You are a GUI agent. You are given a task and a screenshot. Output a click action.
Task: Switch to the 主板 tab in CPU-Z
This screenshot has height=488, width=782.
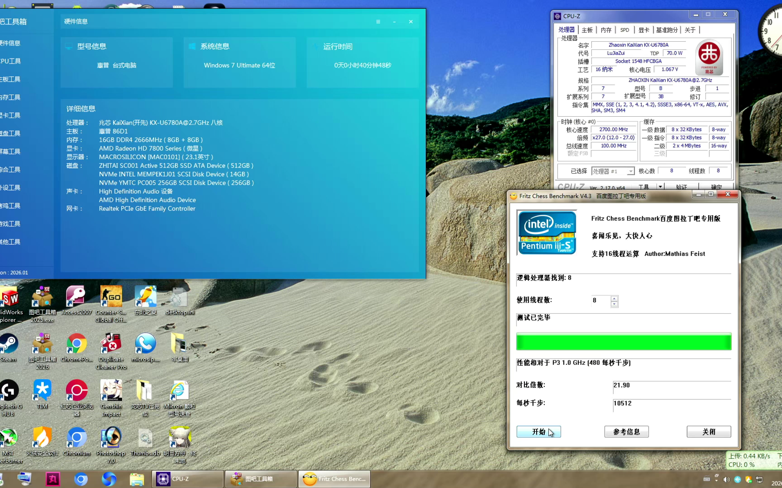click(587, 30)
